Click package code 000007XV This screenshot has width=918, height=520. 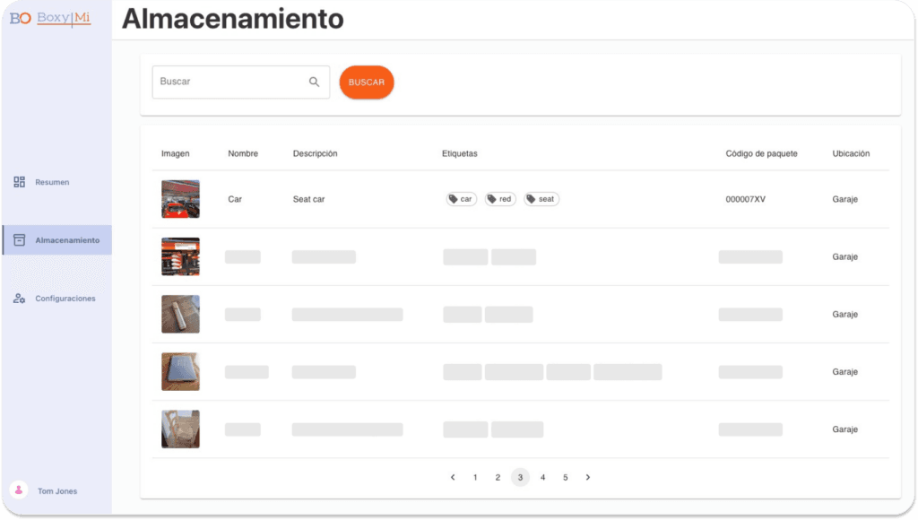[x=745, y=199]
